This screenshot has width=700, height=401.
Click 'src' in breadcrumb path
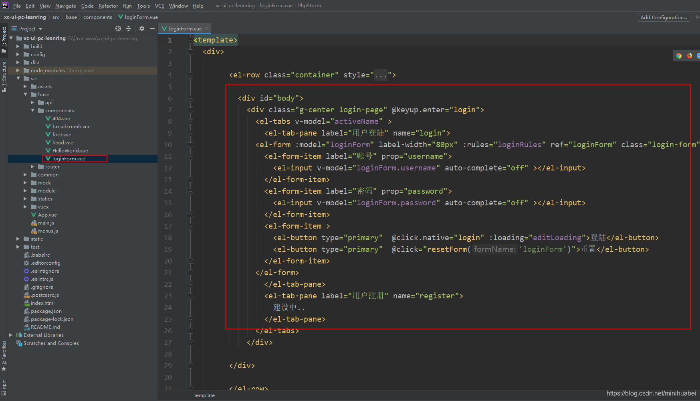click(x=56, y=17)
